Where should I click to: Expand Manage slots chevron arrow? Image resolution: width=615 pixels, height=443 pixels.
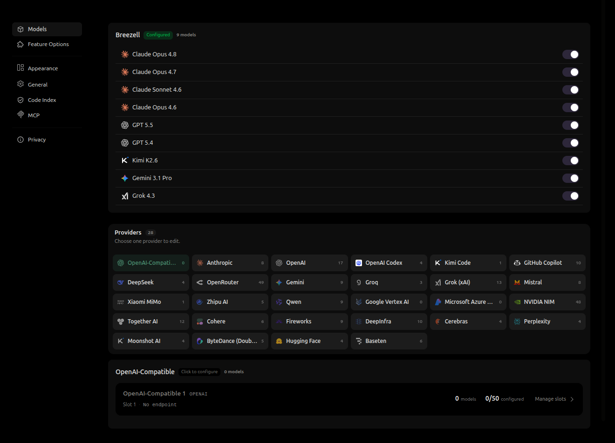[x=572, y=399]
